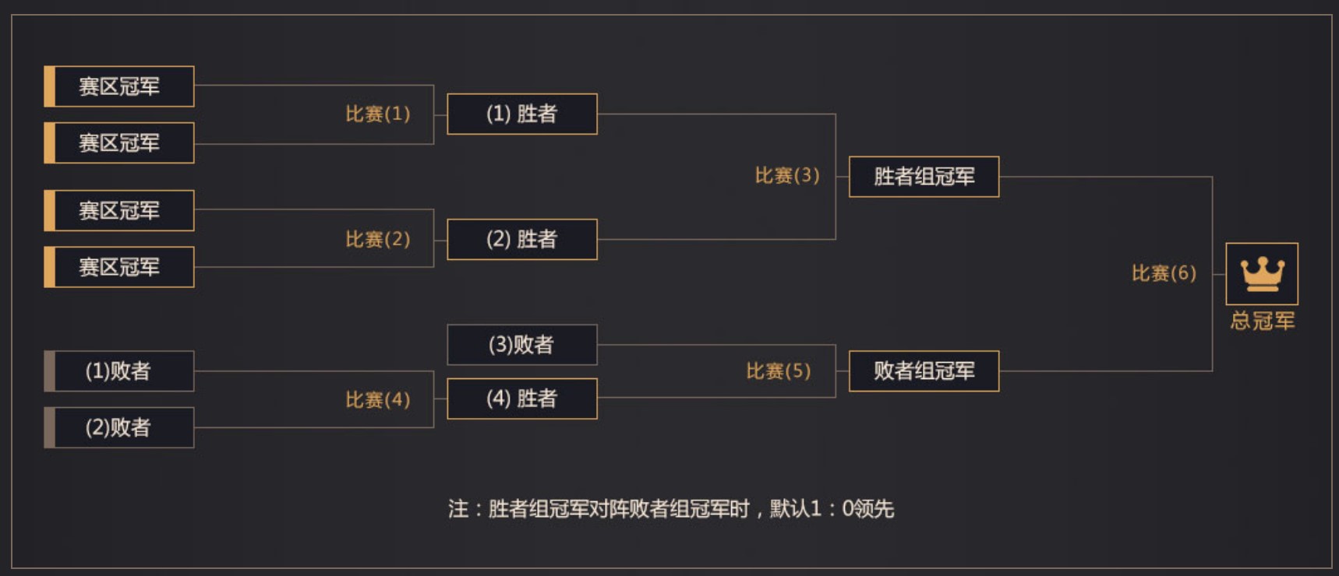Select the 比赛(6) final match label

(x=1163, y=273)
